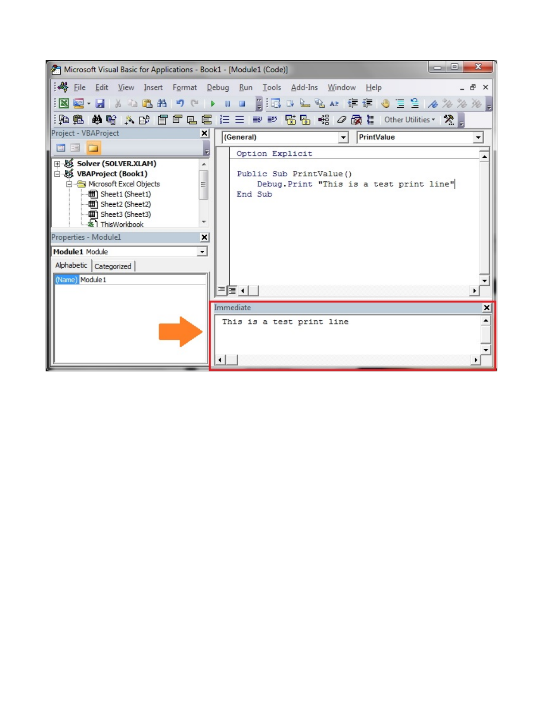The image size is (542, 702).
Task: Switch to the Categorized properties tab
Action: (113, 266)
